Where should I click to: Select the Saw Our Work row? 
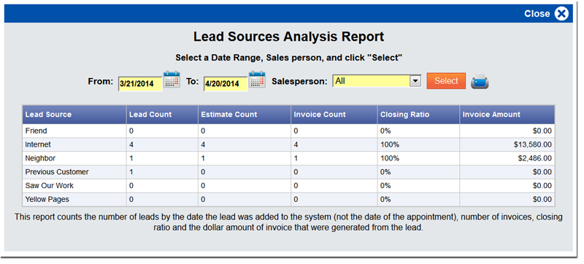(x=288, y=185)
